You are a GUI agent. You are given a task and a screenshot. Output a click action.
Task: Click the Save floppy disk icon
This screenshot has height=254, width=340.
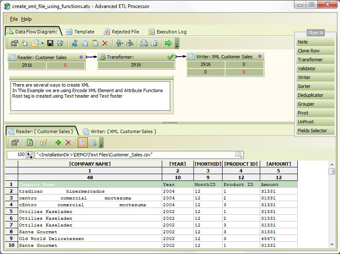50,43
